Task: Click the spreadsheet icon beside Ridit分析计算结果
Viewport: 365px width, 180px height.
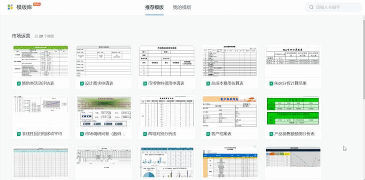Action: 271,83
